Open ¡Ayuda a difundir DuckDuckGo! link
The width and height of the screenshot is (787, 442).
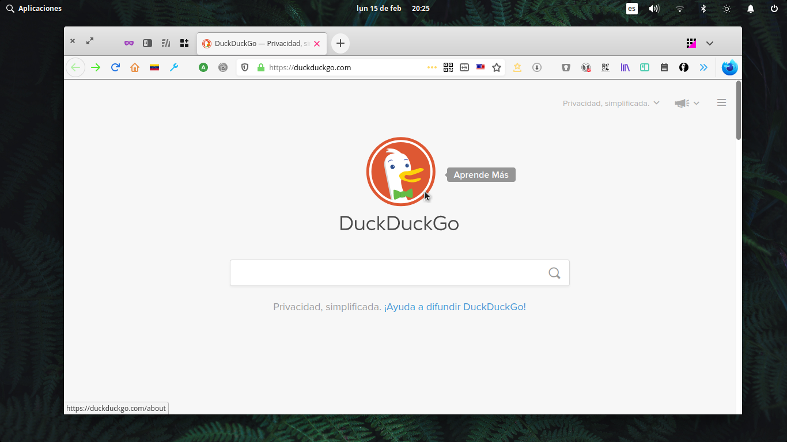pyautogui.click(x=455, y=307)
